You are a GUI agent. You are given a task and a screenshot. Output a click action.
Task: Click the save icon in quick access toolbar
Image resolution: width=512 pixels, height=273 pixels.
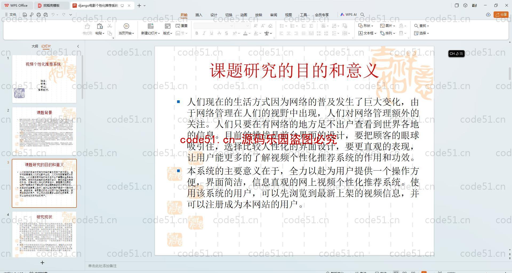(x=25, y=15)
